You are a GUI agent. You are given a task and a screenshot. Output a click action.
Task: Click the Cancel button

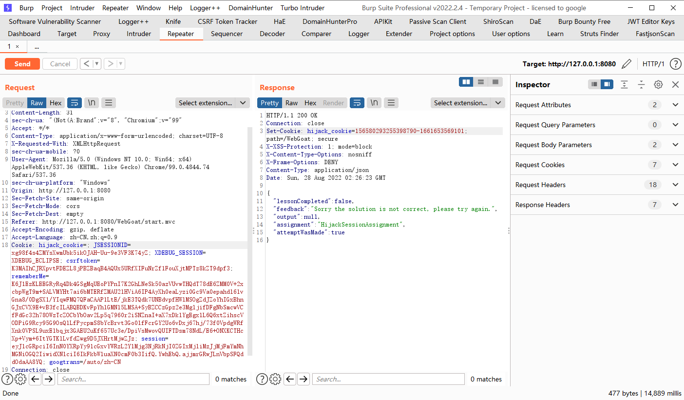(60, 64)
